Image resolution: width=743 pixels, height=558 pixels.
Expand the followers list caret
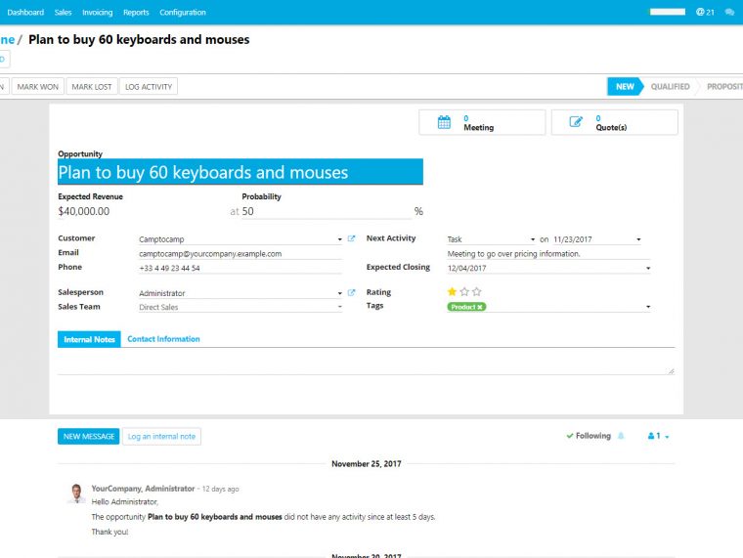pos(667,437)
